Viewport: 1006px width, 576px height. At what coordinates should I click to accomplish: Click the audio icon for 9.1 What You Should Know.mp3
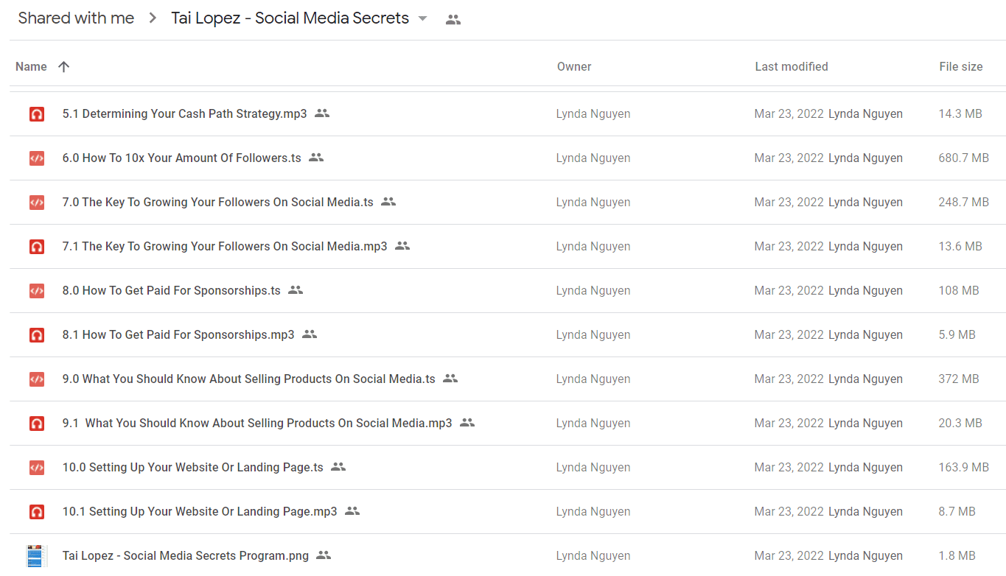[36, 423]
